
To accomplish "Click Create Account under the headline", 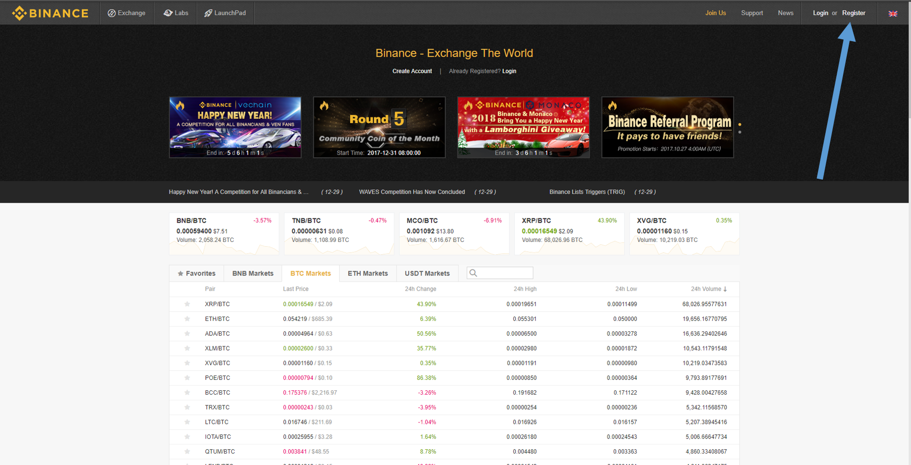I will coord(412,71).
